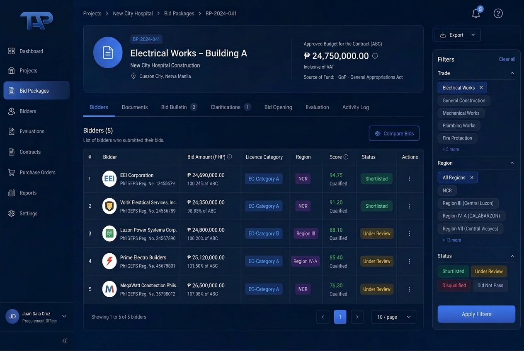This screenshot has height=351, width=524.
Task: Toggle Mechanical Works trade filter
Action: (x=461, y=113)
